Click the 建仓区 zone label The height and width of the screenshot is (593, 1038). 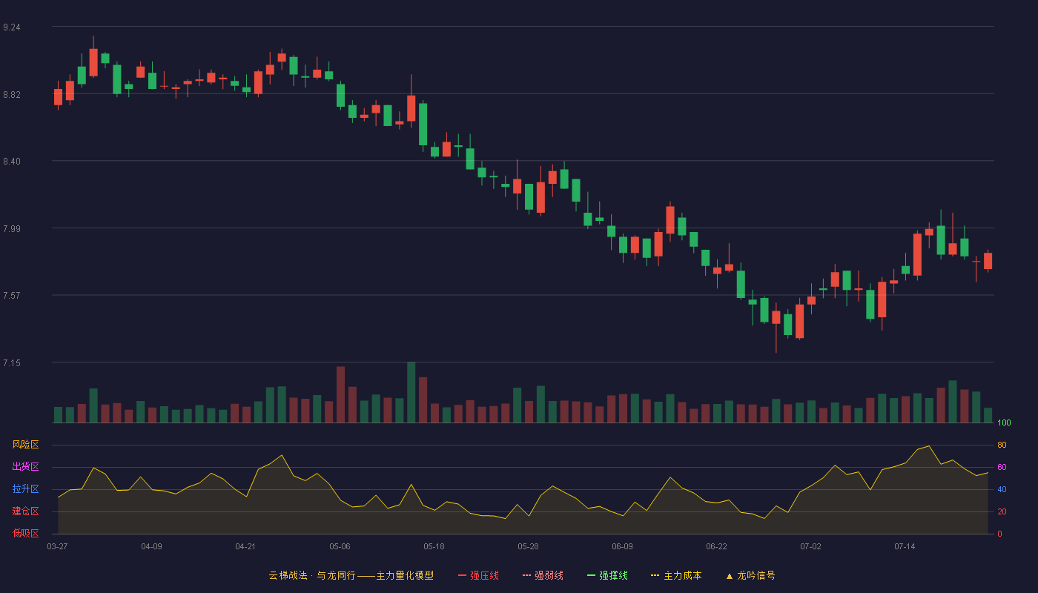click(x=25, y=511)
